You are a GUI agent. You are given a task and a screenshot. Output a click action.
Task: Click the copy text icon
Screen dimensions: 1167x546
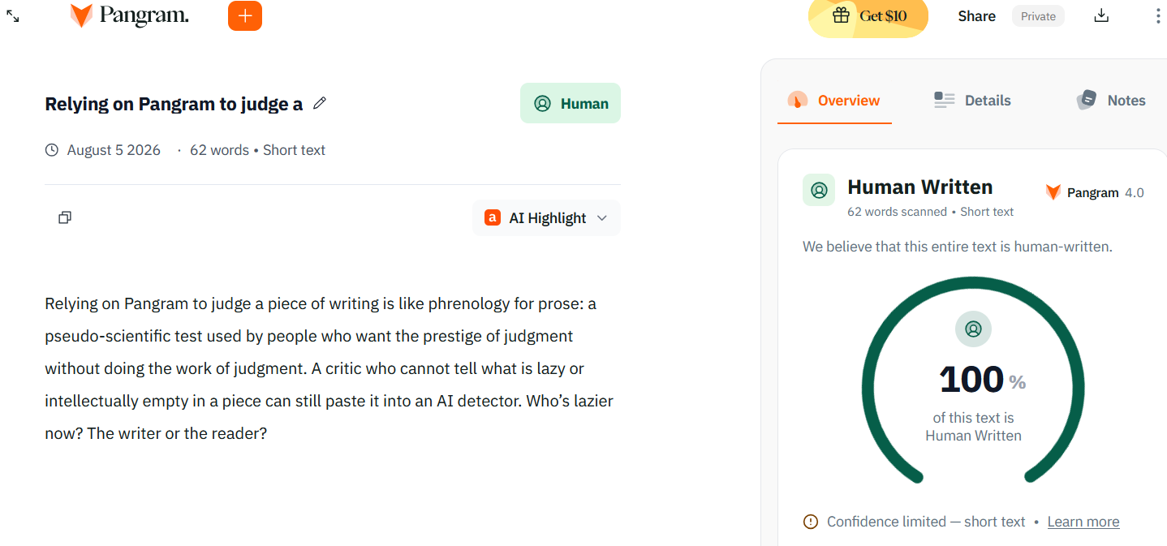pyautogui.click(x=65, y=217)
